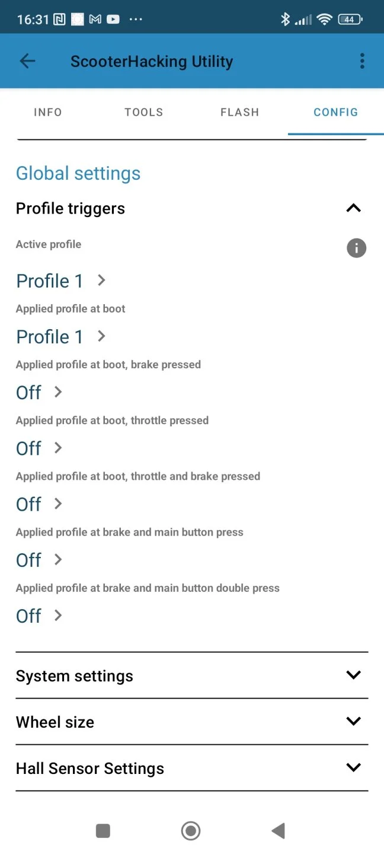
Task: Expand the Hall Sensor Settings section
Action: click(x=353, y=768)
